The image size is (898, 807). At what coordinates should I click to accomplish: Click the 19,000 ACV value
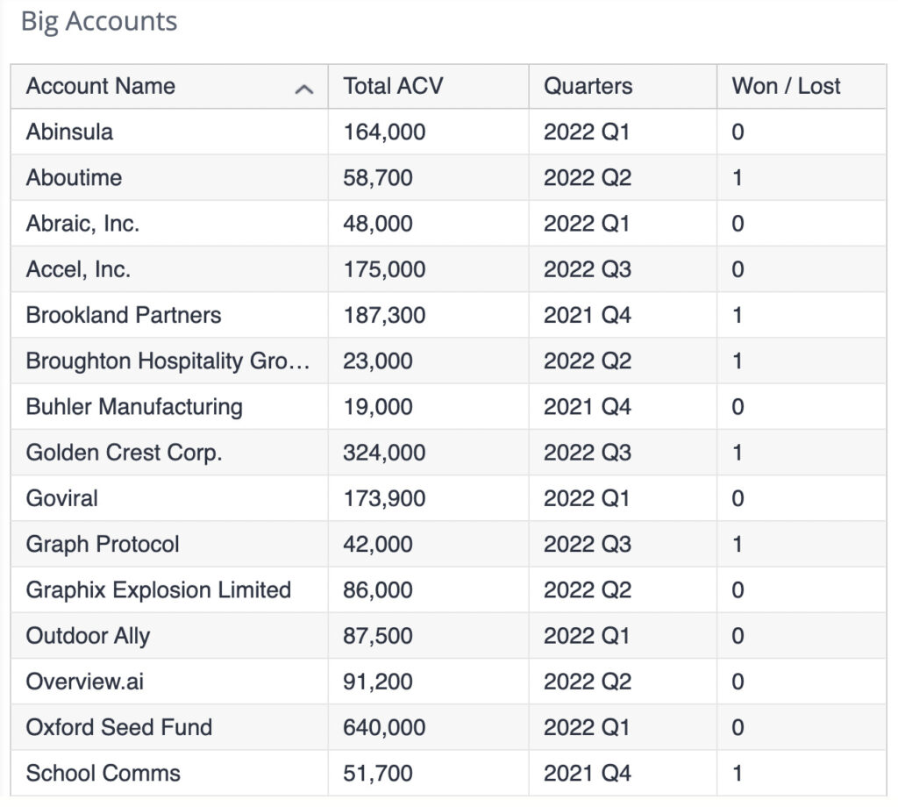click(378, 407)
